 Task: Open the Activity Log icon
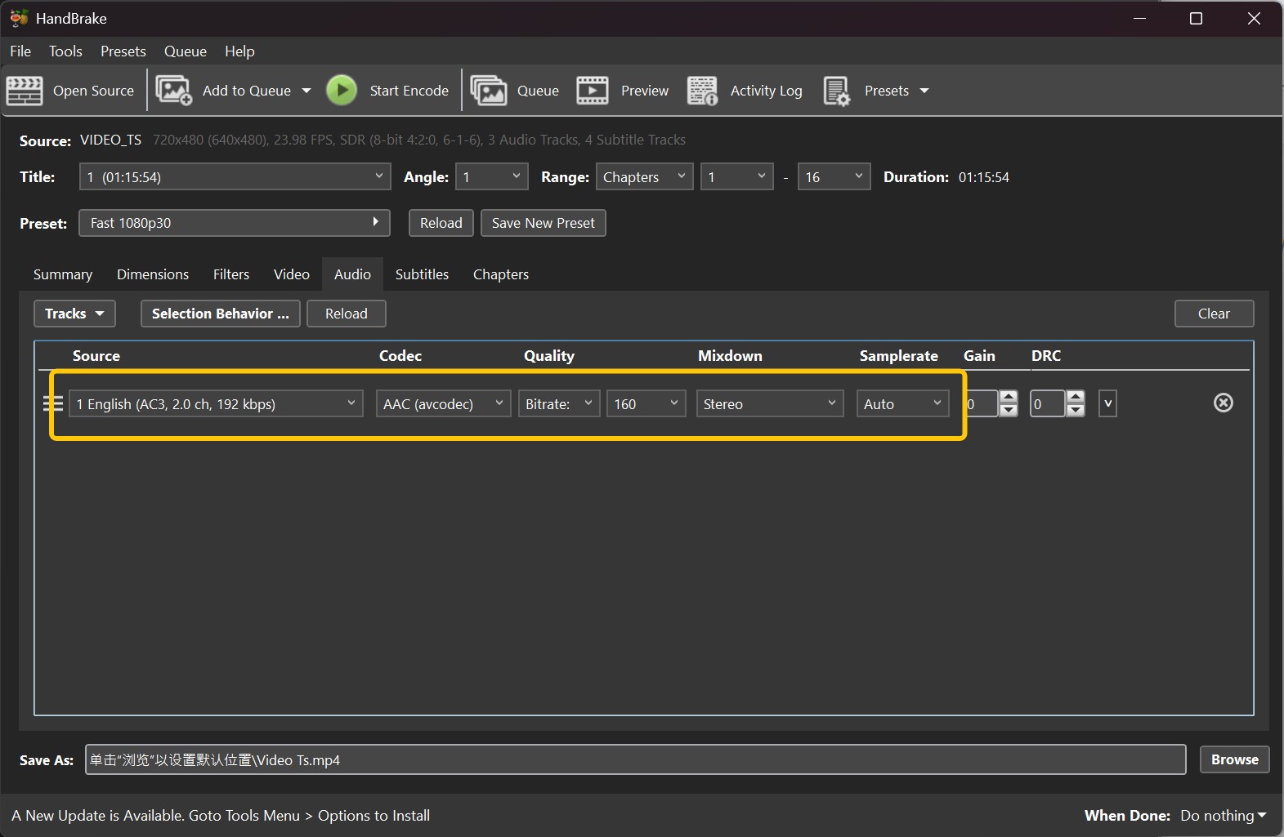[x=702, y=91]
